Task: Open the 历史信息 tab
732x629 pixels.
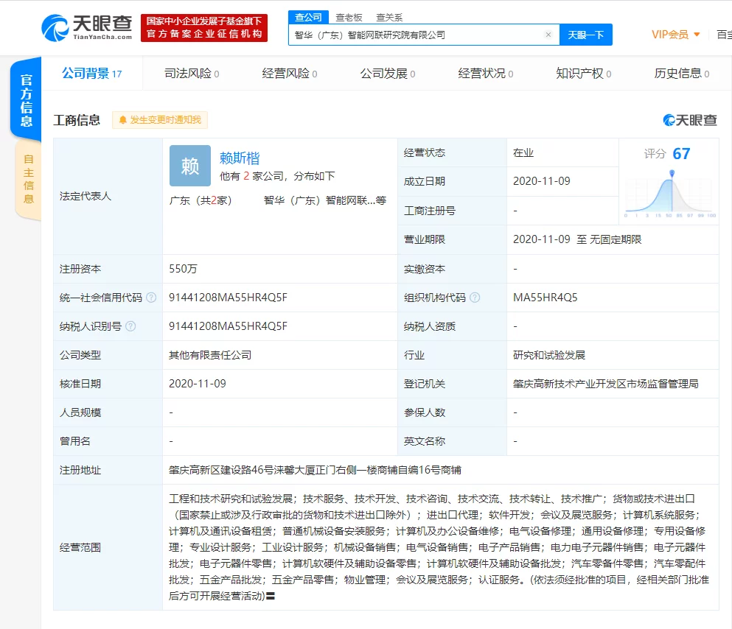Action: 682,74
